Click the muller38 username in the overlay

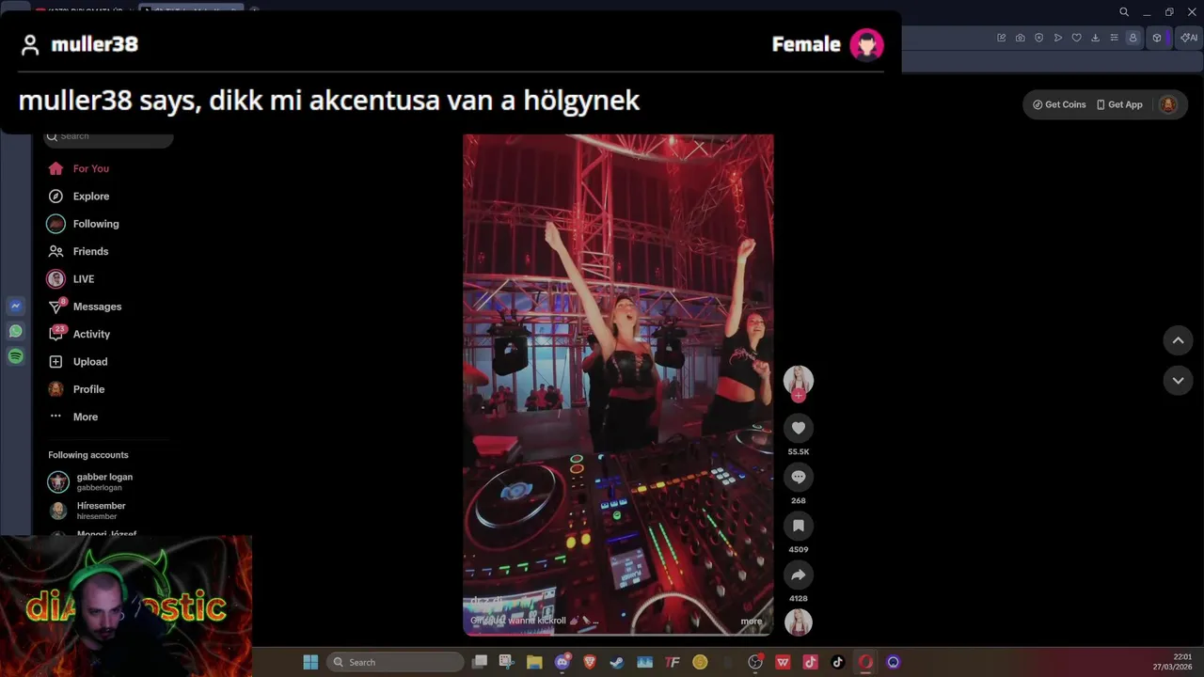tap(94, 44)
